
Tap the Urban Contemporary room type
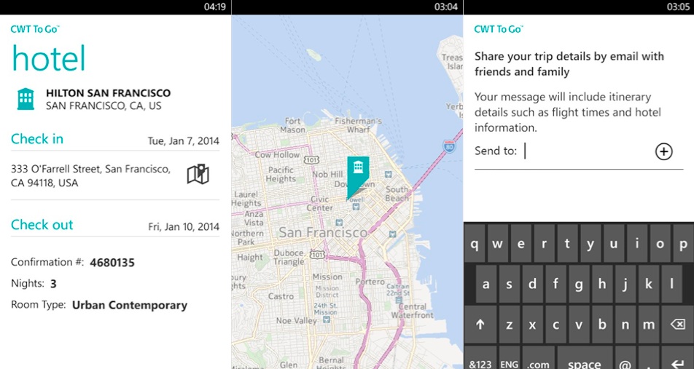tap(130, 306)
